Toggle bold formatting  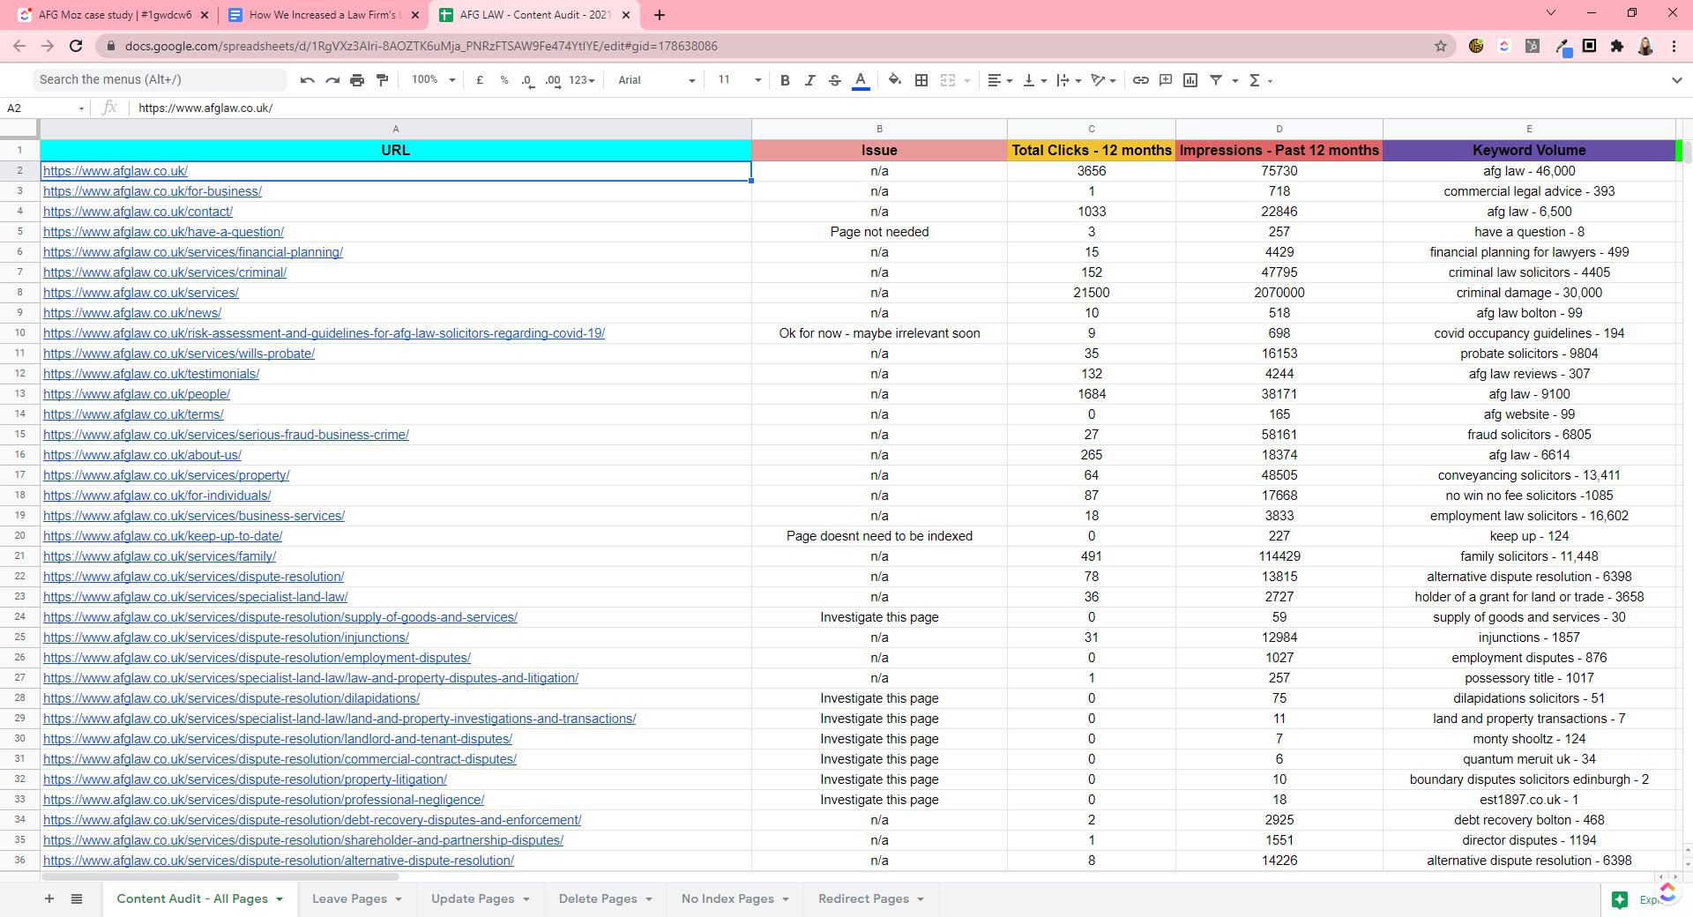785,80
